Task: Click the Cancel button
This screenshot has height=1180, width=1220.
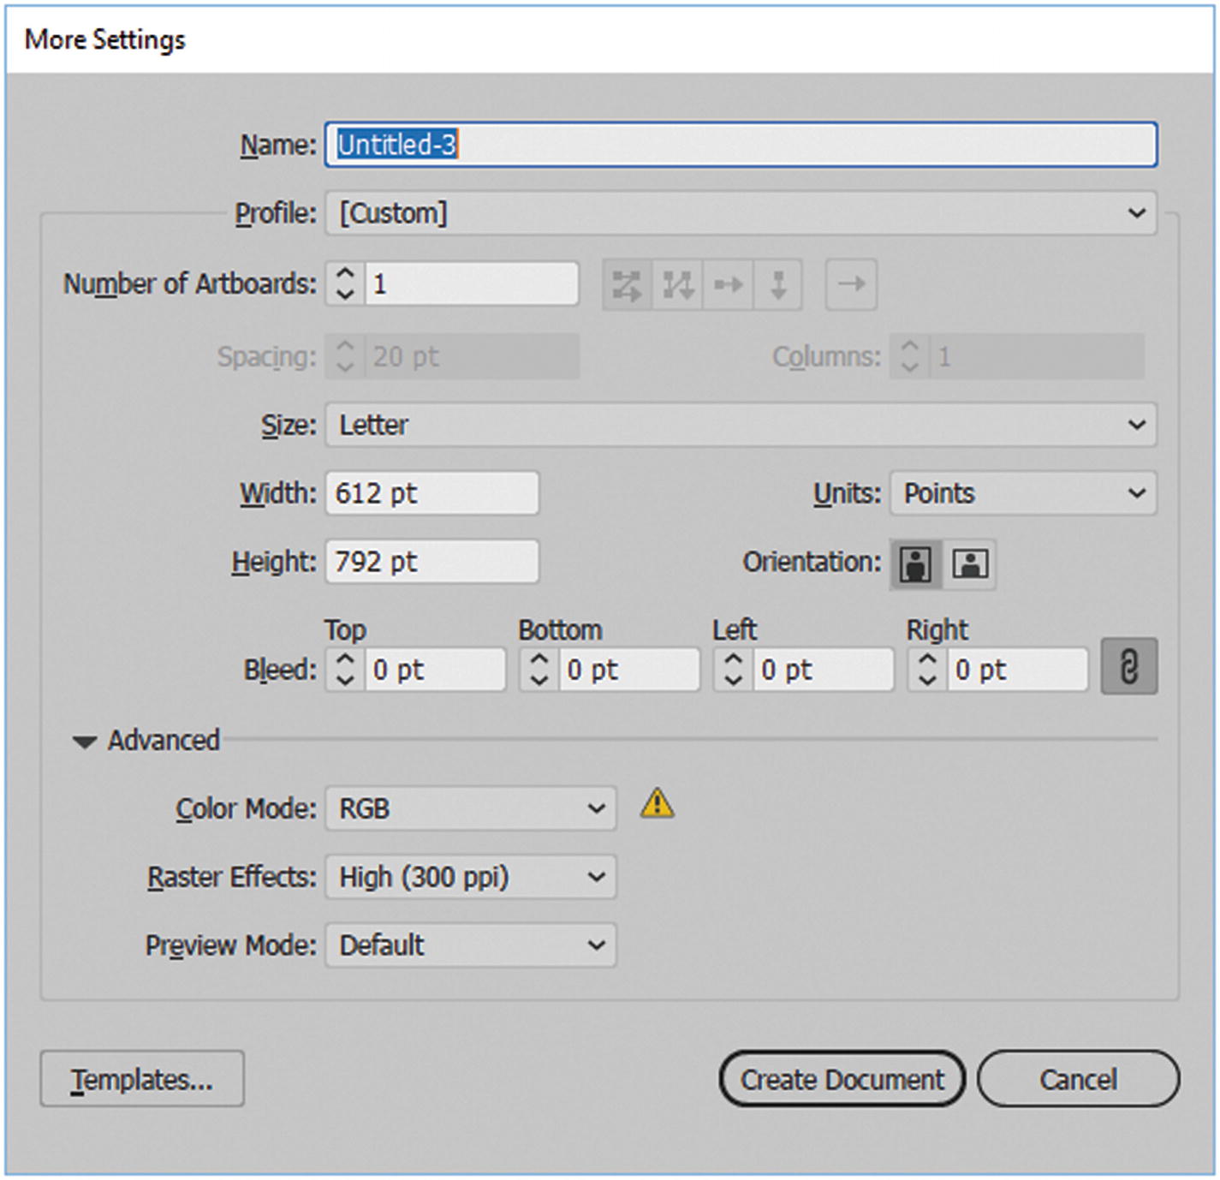Action: pyautogui.click(x=1078, y=1080)
